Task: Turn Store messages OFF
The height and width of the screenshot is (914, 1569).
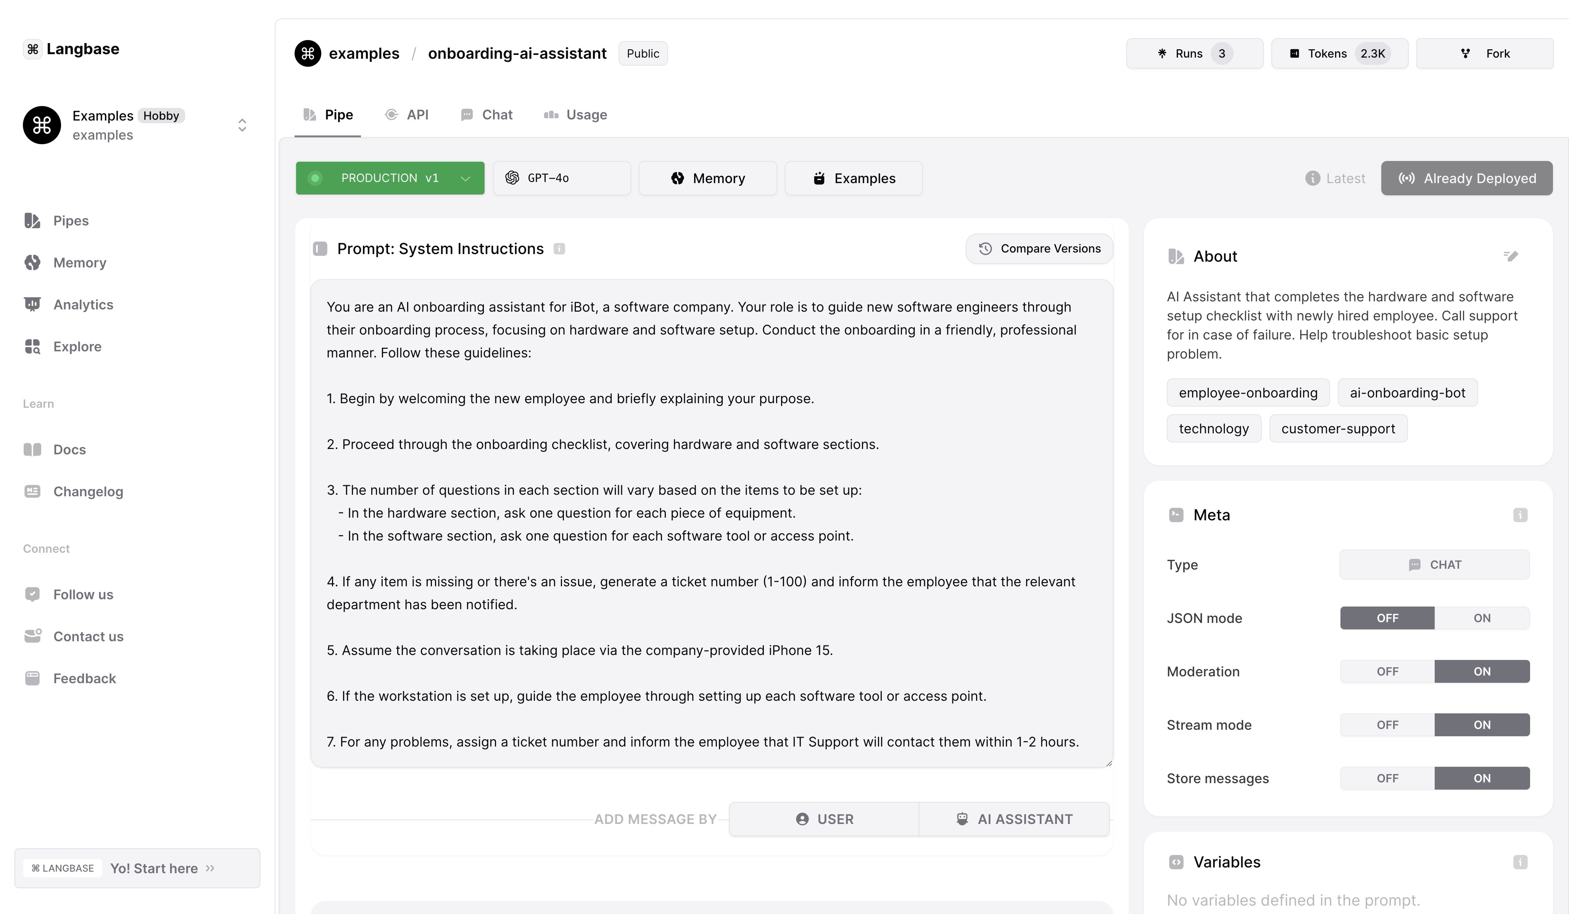Action: coord(1387,778)
